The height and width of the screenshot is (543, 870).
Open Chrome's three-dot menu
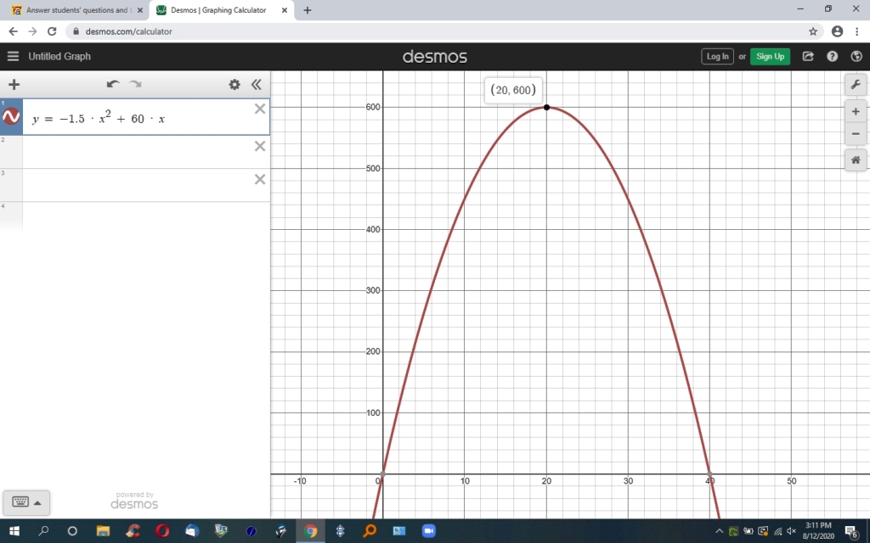(857, 31)
